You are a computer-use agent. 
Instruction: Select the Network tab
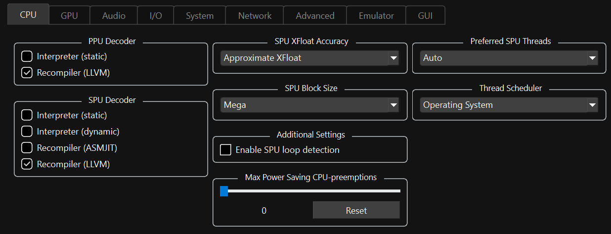[x=255, y=15]
